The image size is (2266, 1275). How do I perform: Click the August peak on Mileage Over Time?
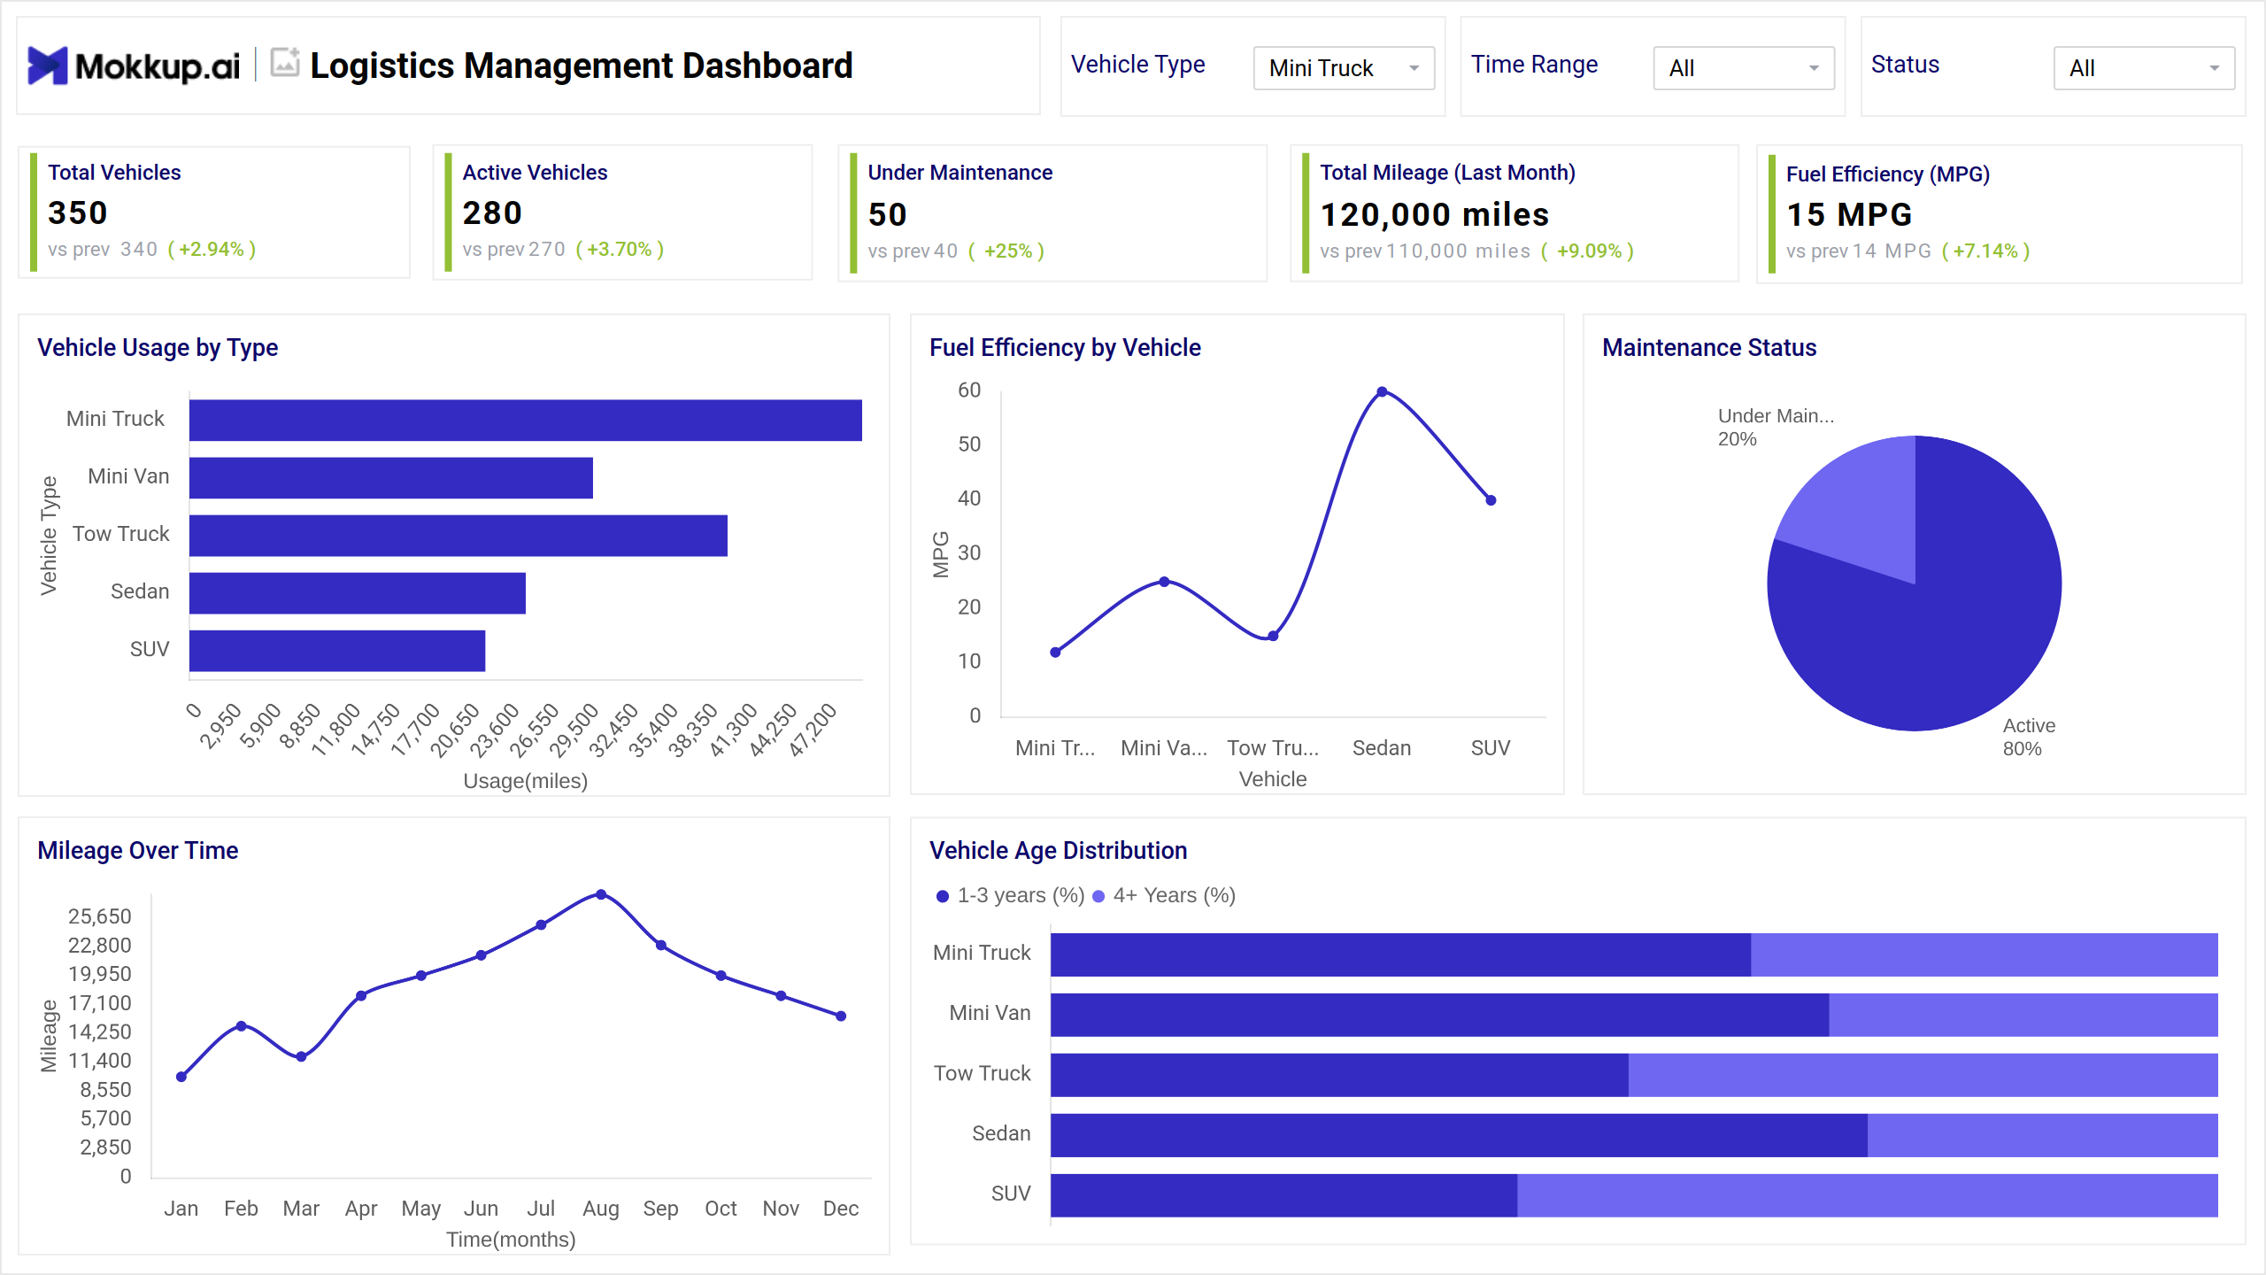tap(601, 894)
